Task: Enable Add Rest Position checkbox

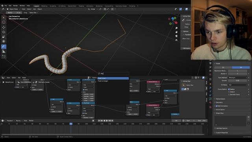Action: pos(215,128)
